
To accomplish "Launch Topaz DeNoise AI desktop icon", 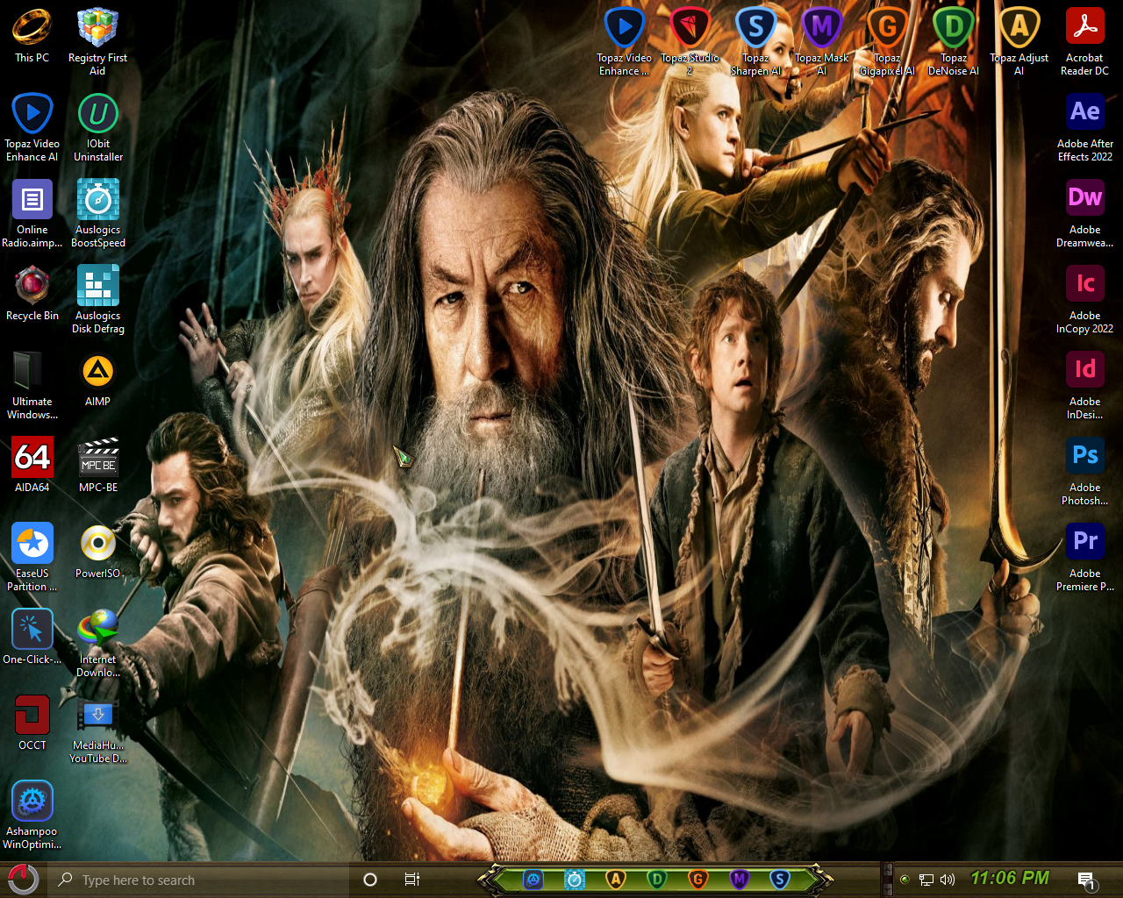I will [x=953, y=41].
